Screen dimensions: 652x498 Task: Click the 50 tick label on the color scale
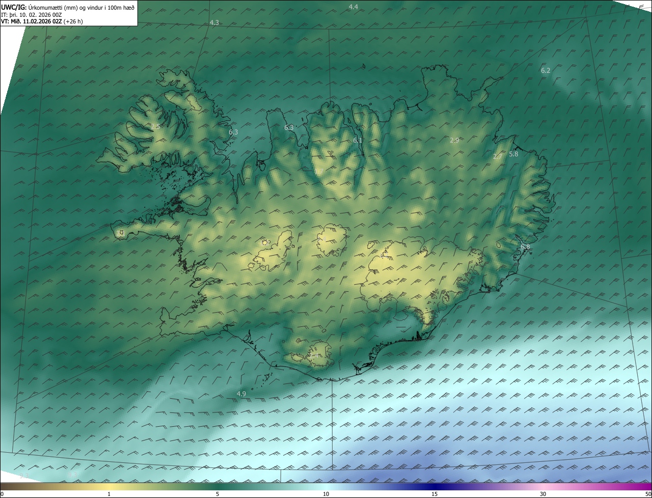pyautogui.click(x=648, y=494)
